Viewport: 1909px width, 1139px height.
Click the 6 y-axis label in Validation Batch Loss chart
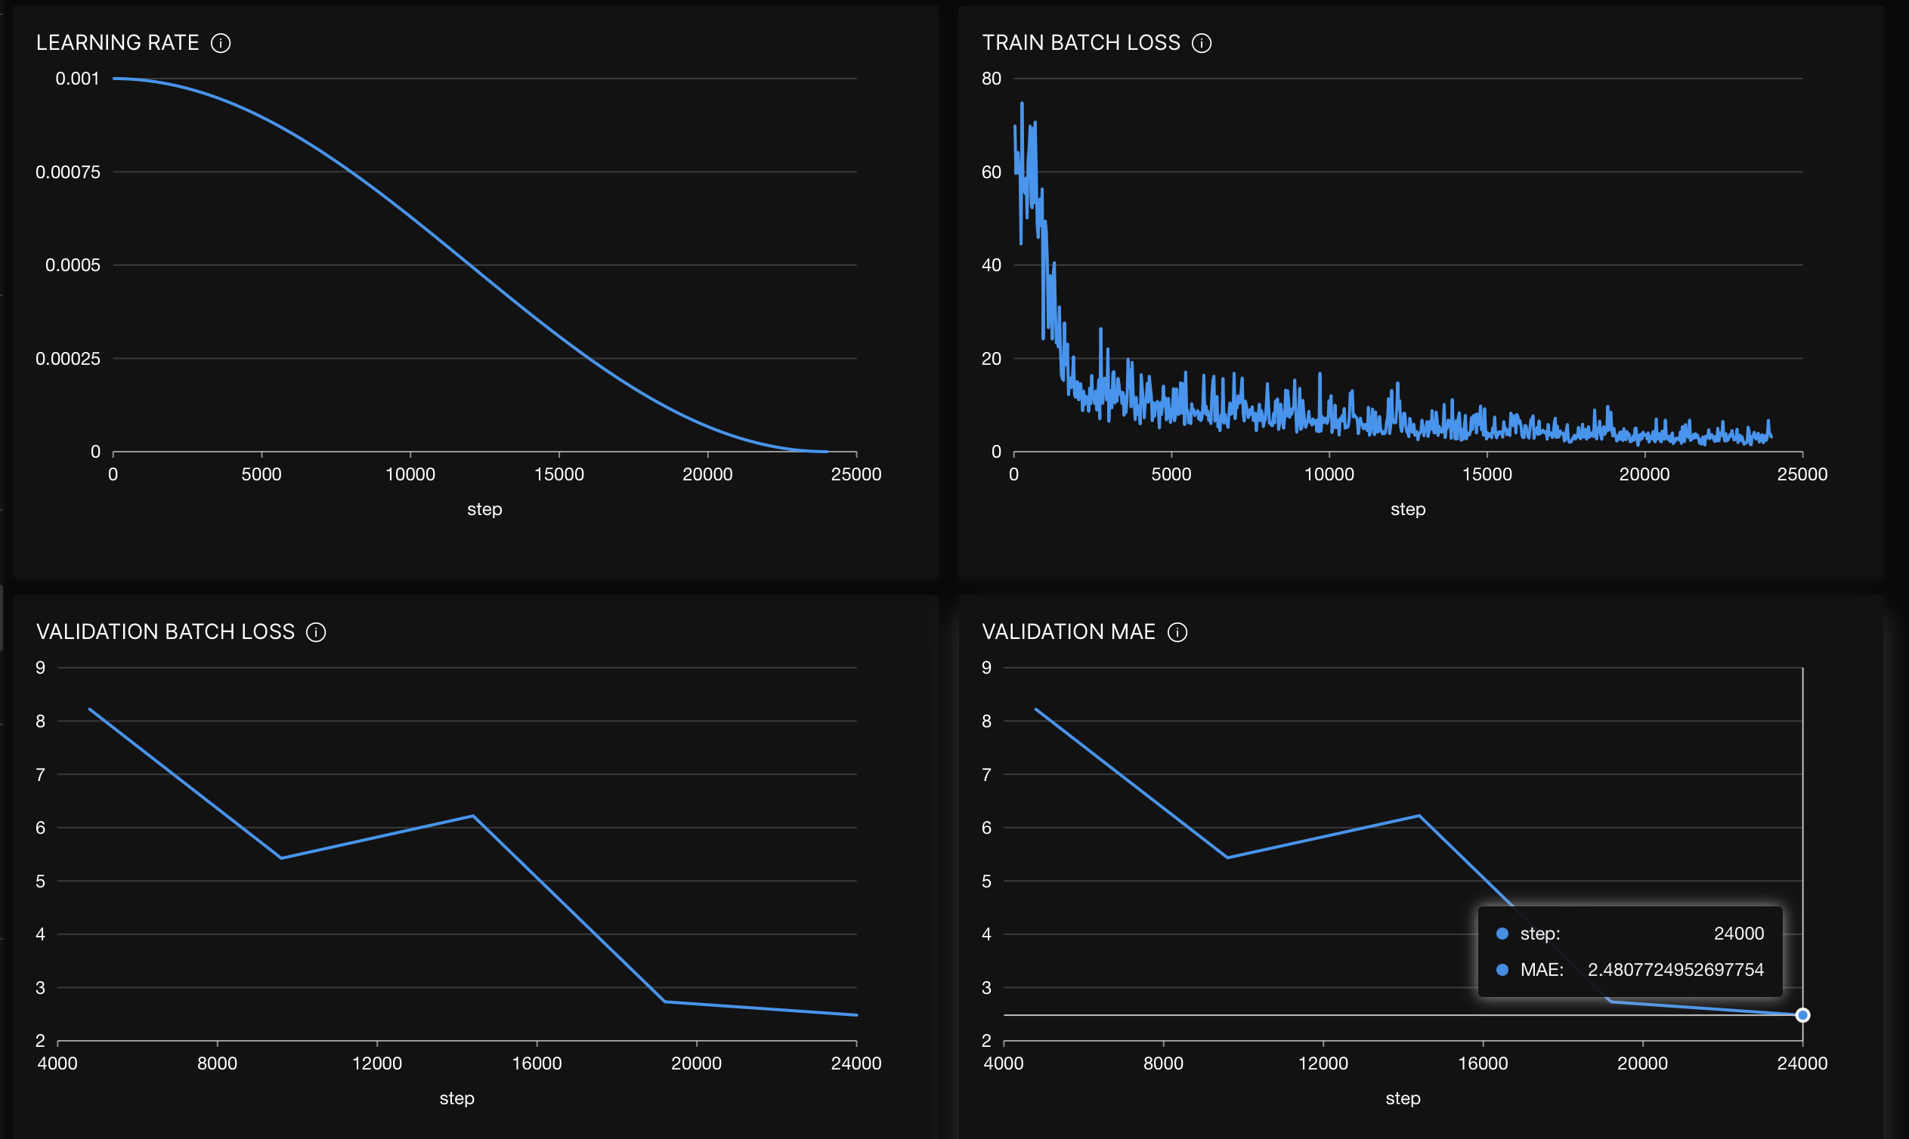pos(41,828)
